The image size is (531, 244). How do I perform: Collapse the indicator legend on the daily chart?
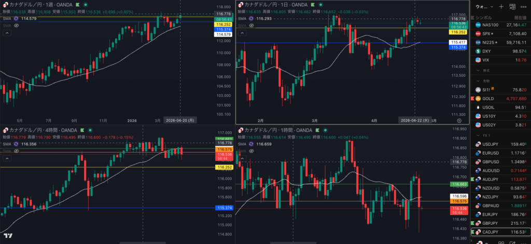pyautogui.click(x=242, y=33)
